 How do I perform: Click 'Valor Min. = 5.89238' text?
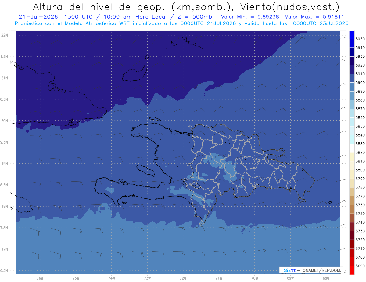tap(250, 17)
